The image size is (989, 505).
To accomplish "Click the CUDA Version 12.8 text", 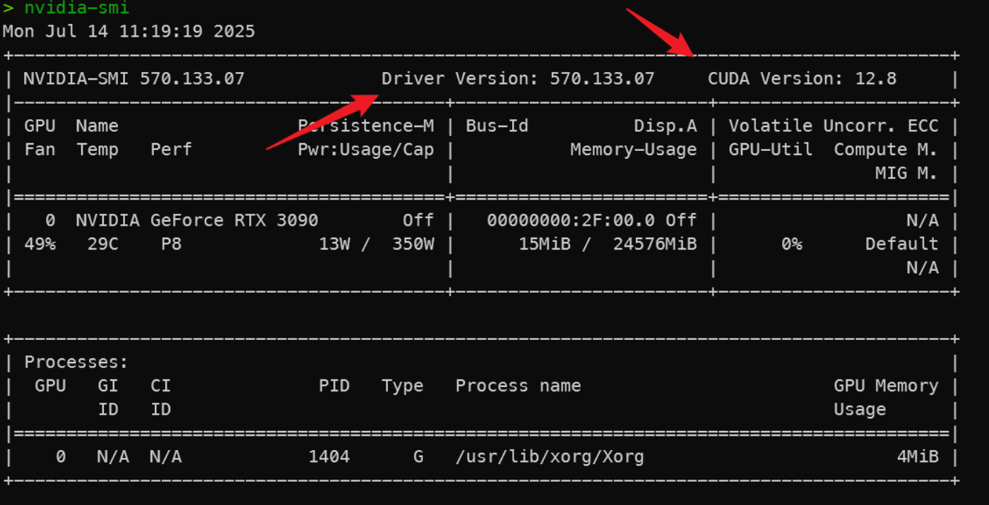I will pyautogui.click(x=803, y=78).
